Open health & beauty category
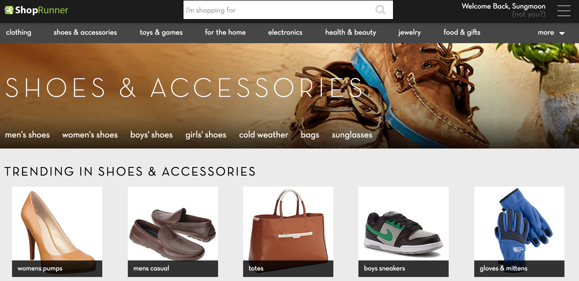This screenshot has height=281, width=579. click(x=351, y=32)
